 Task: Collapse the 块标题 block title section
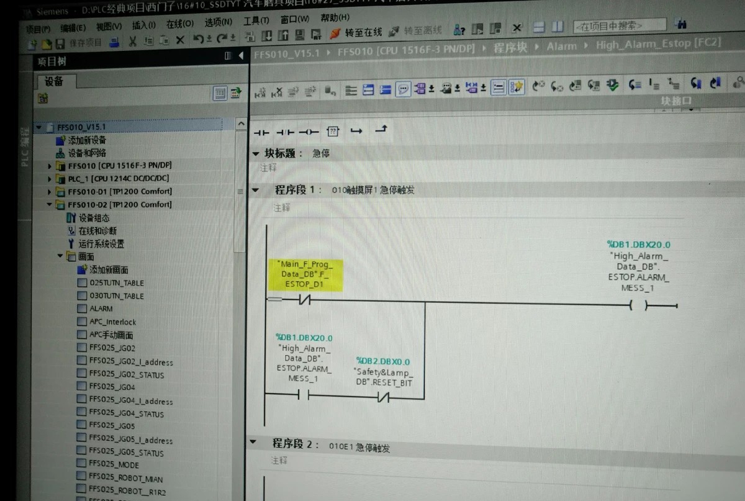click(x=256, y=154)
